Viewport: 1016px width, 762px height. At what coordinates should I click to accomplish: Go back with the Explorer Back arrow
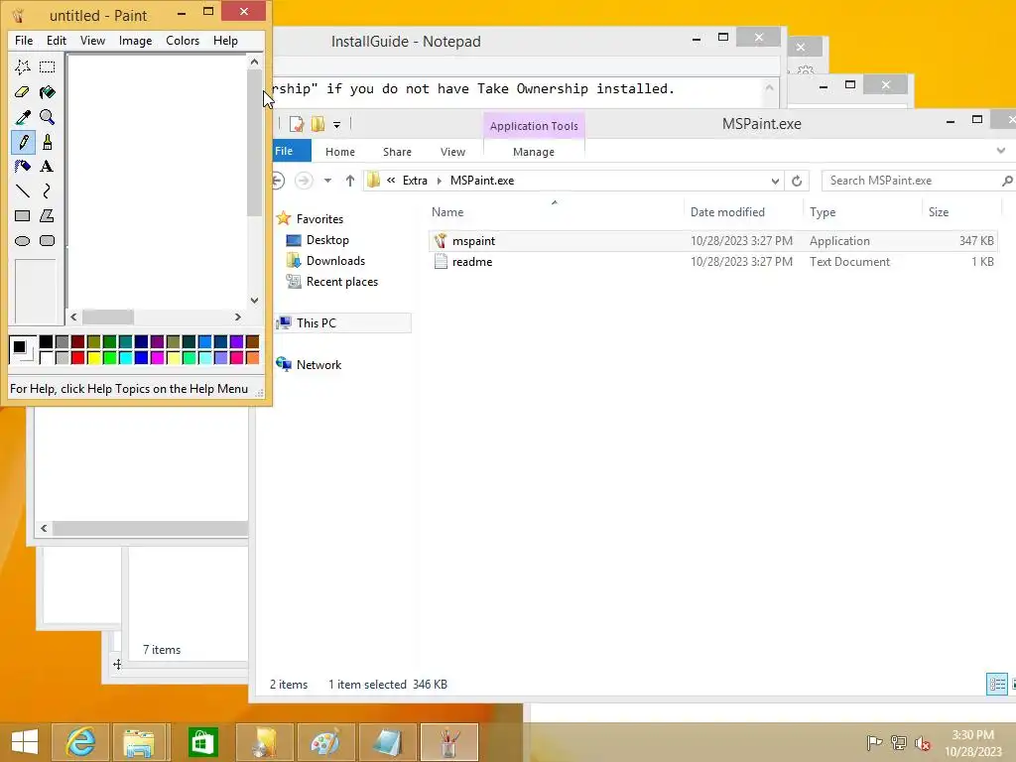pos(278,181)
